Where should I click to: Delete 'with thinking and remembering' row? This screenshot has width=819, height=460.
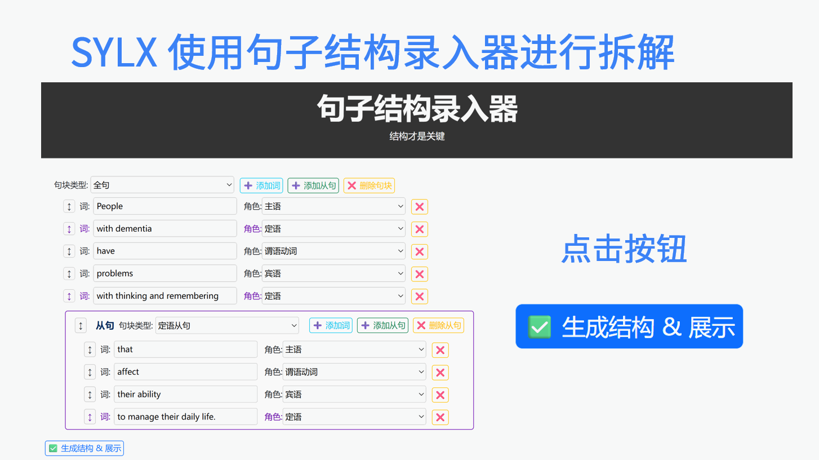(420, 297)
